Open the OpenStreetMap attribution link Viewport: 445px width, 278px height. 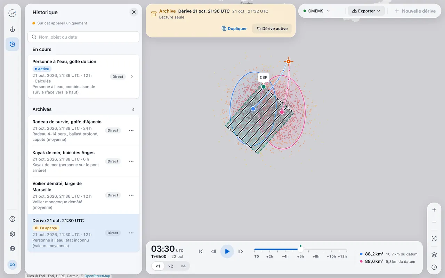click(x=97, y=276)
